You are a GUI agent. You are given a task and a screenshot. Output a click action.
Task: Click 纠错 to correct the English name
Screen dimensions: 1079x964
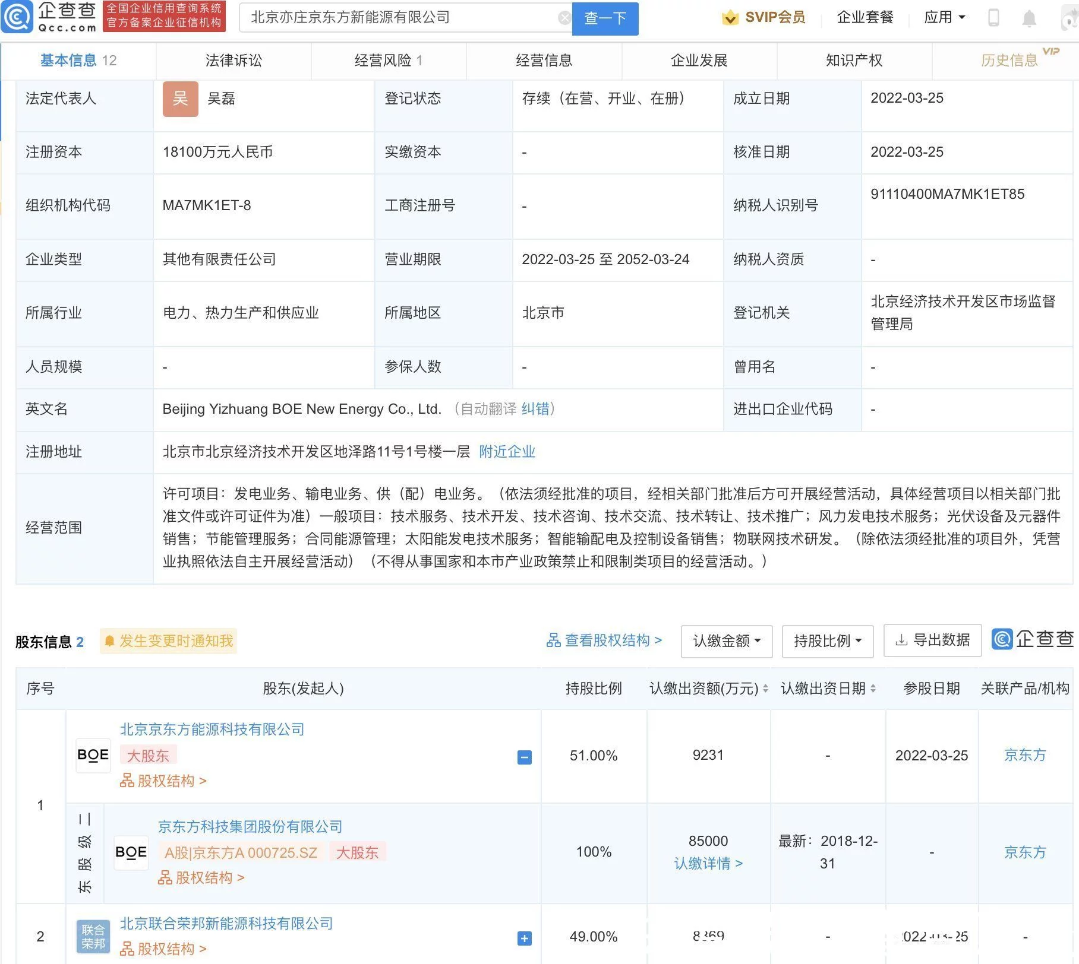535,409
